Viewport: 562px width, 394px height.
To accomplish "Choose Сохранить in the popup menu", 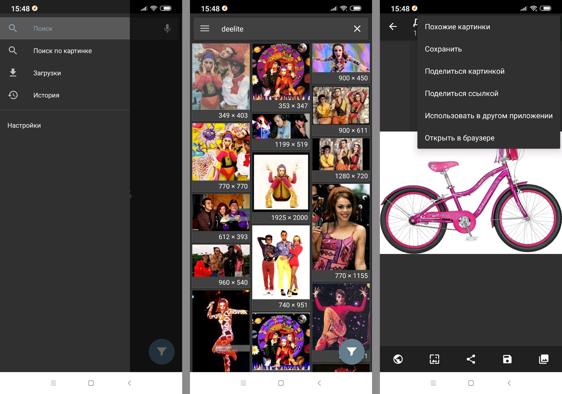I will coord(489,49).
